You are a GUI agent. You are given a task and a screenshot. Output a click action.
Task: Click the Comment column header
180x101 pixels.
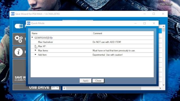[123, 33]
